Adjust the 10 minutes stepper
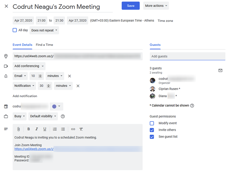 tap(40, 76)
